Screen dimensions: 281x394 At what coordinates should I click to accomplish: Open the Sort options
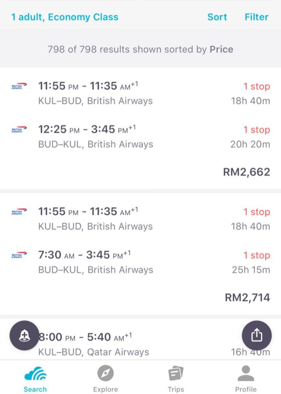[217, 17]
